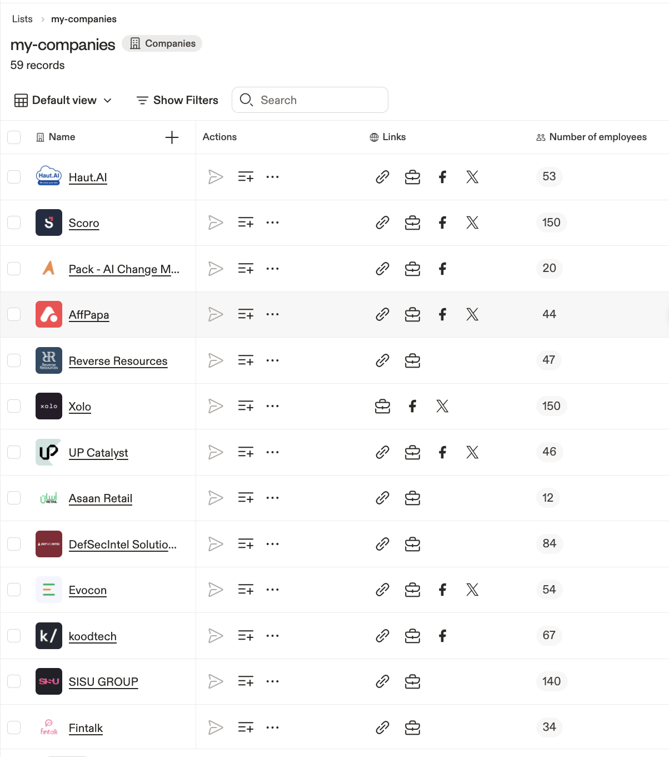Click the 59 records text
The width and height of the screenshot is (669, 757).
coord(37,65)
